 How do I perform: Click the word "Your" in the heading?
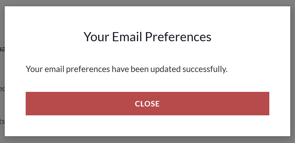pyautogui.click(x=96, y=37)
